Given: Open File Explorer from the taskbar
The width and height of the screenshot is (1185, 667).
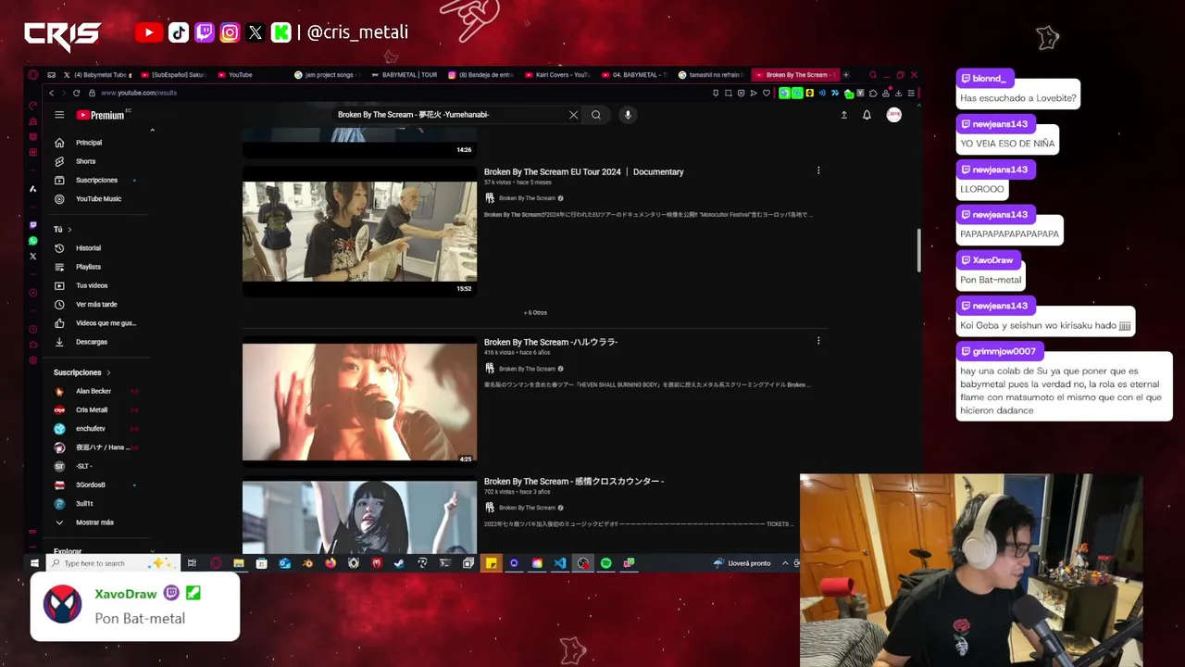Looking at the screenshot, I should click(x=239, y=563).
